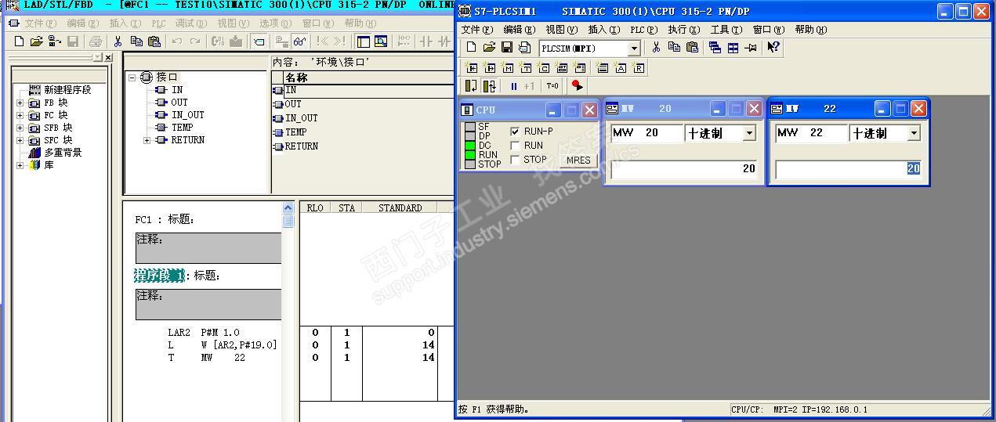Screen dimensions: 996x422
Task: Enable the STOP checkbox in CPU panel
Action: click(x=515, y=159)
